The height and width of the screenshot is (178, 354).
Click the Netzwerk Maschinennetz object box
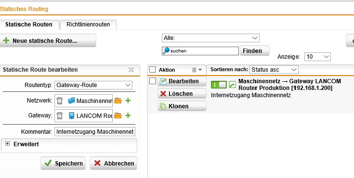coord(83,101)
